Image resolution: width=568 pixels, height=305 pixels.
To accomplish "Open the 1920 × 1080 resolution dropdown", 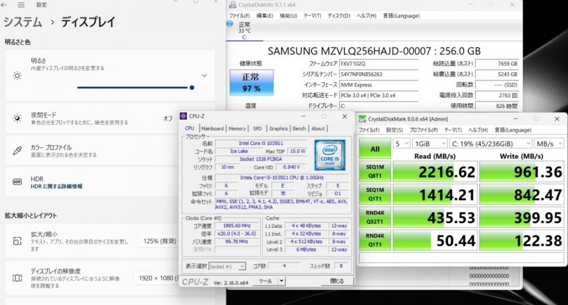I will [x=157, y=278].
